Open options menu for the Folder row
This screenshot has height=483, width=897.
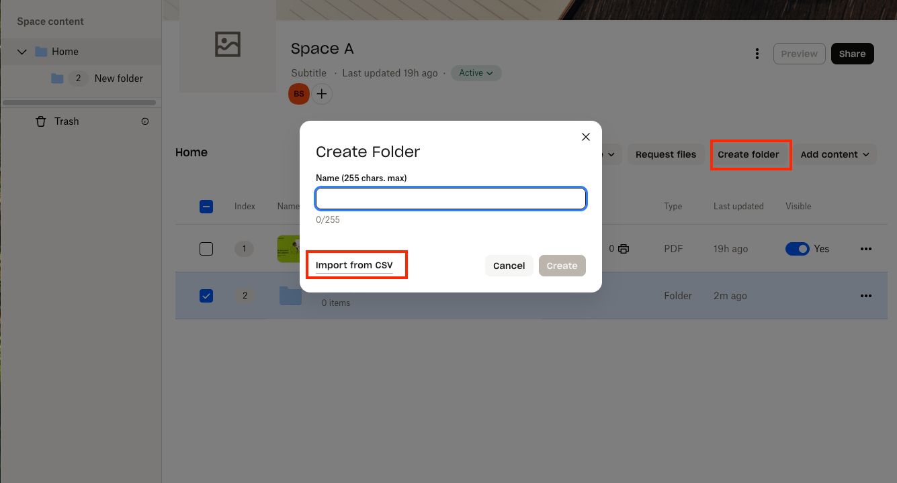pos(865,296)
